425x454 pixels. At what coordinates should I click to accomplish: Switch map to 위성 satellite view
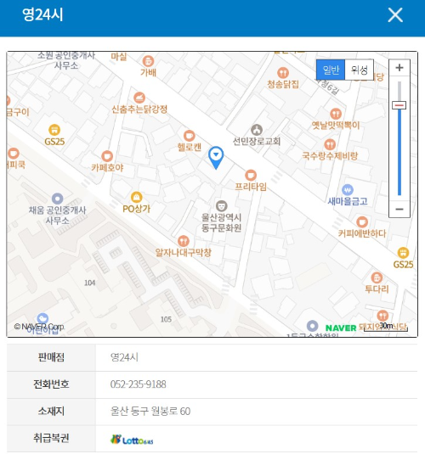point(360,70)
